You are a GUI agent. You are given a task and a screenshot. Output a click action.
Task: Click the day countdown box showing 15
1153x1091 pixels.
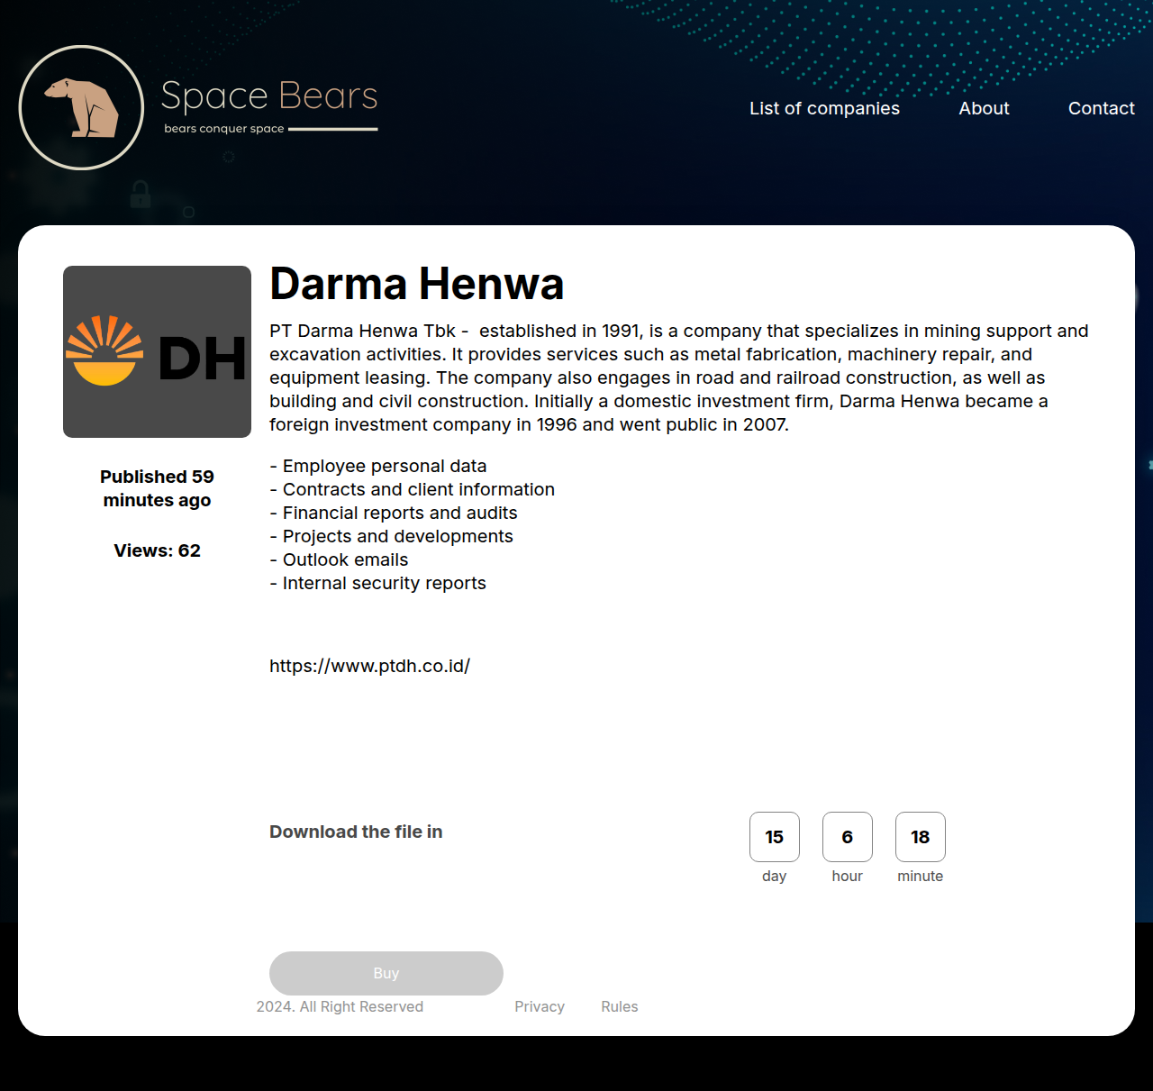click(x=774, y=837)
